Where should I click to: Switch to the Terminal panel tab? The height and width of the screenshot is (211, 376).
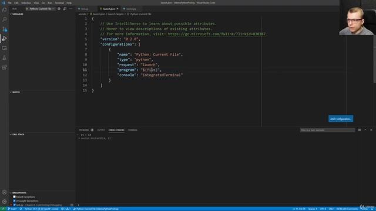point(133,130)
